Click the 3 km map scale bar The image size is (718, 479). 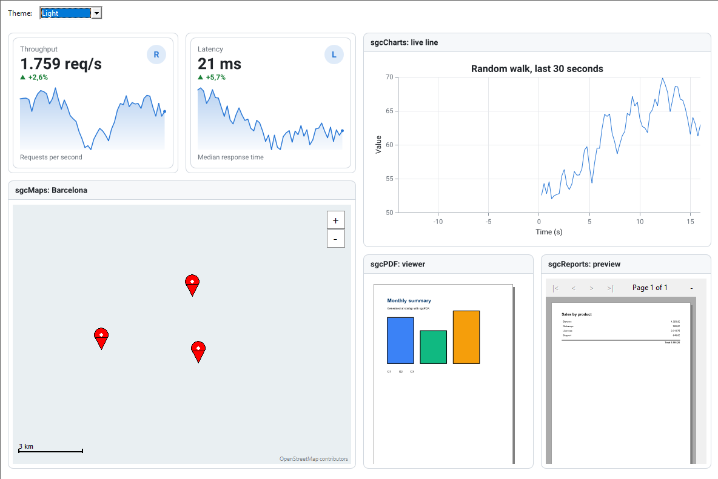click(x=50, y=448)
